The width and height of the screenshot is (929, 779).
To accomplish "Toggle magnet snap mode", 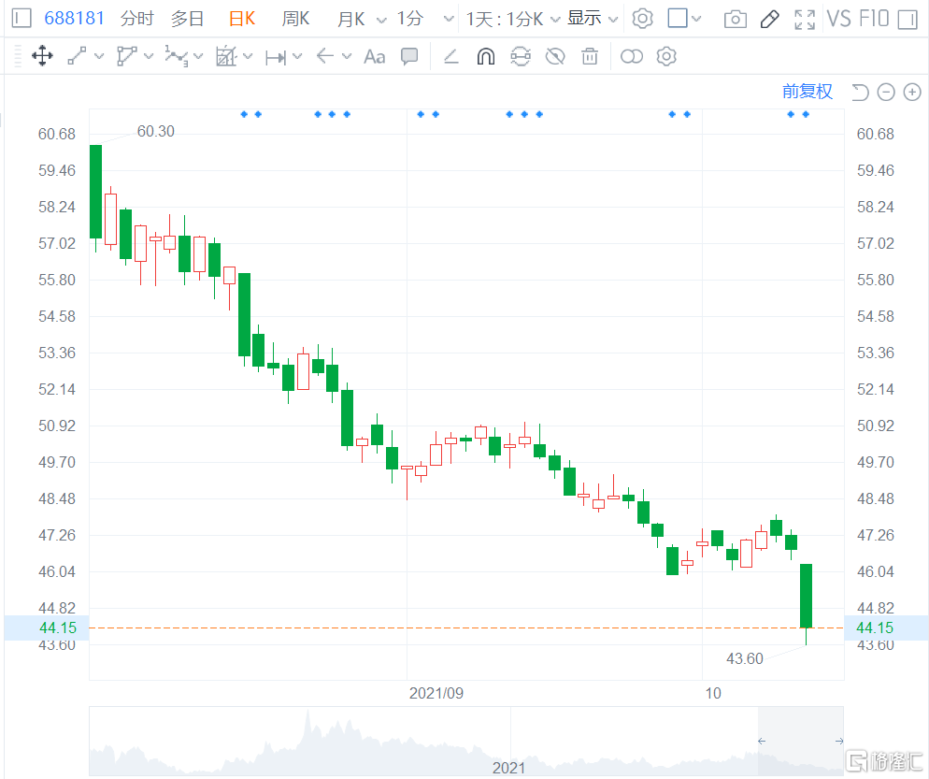I will tap(486, 56).
